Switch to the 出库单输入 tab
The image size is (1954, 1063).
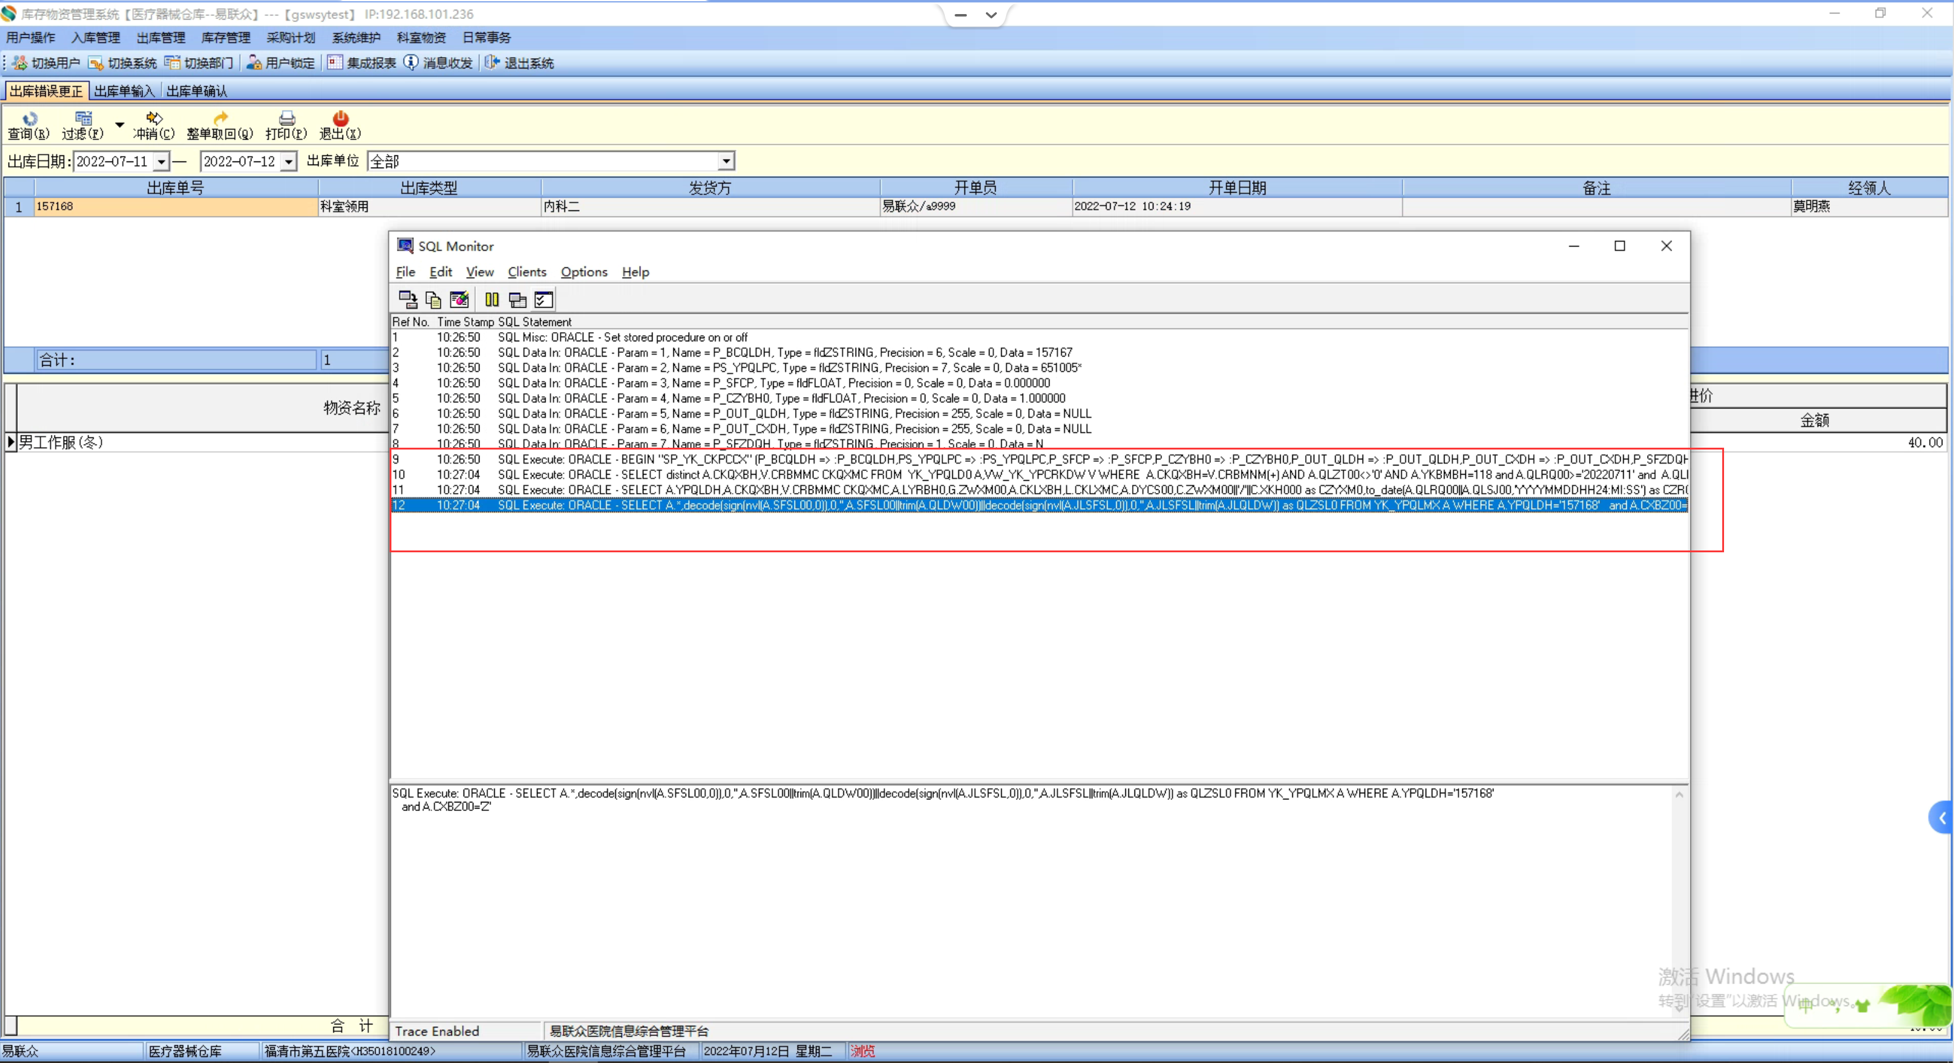tap(124, 91)
